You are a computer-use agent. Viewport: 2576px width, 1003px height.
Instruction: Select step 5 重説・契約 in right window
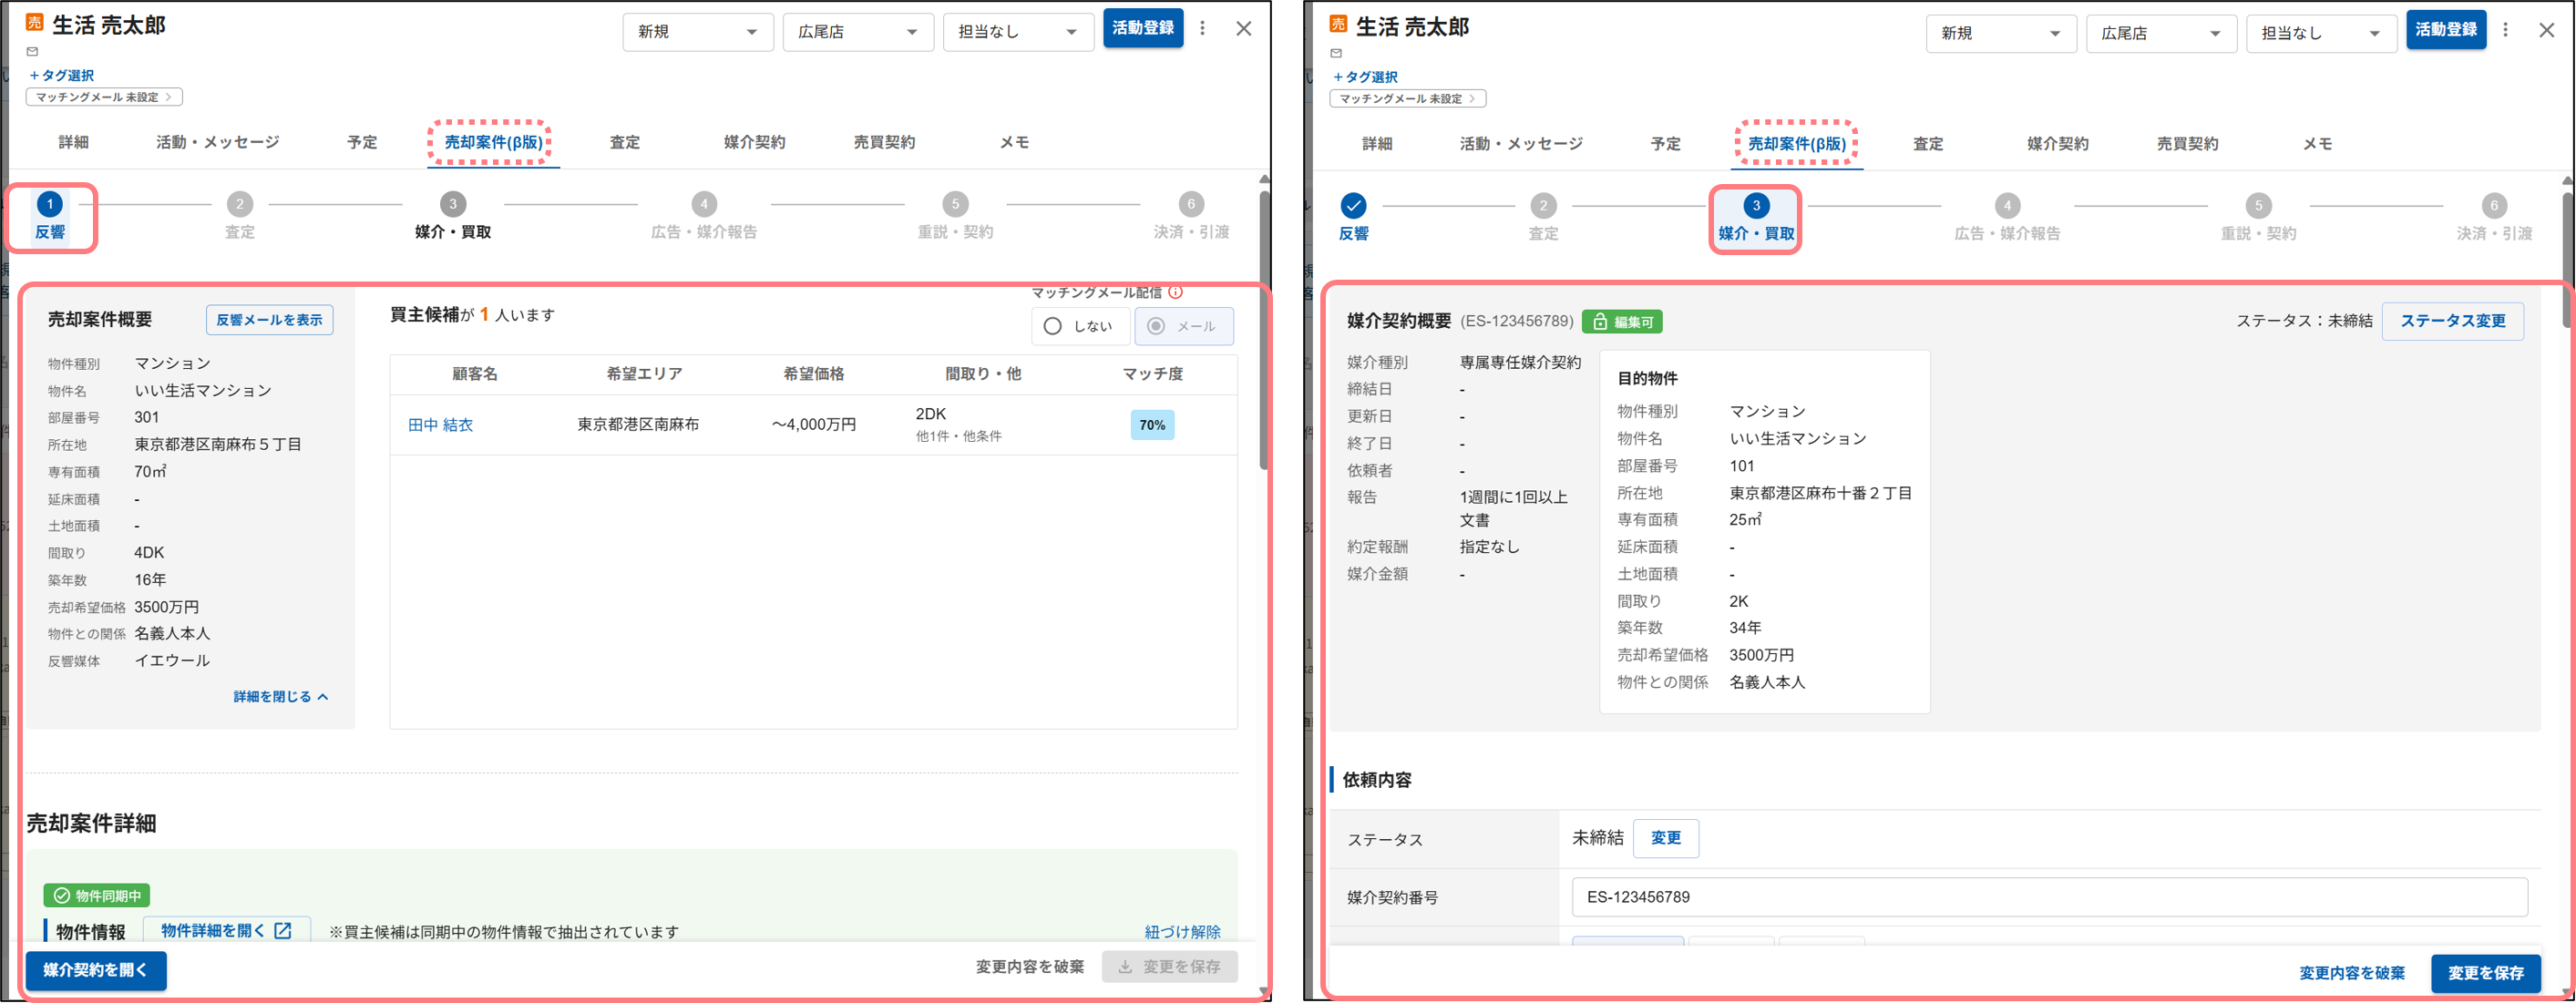click(x=2258, y=218)
